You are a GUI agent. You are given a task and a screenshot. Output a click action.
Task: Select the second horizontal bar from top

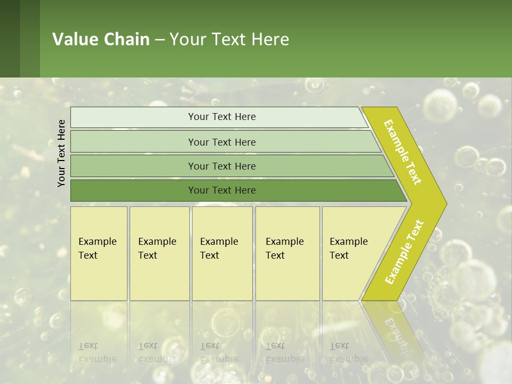[x=221, y=142]
